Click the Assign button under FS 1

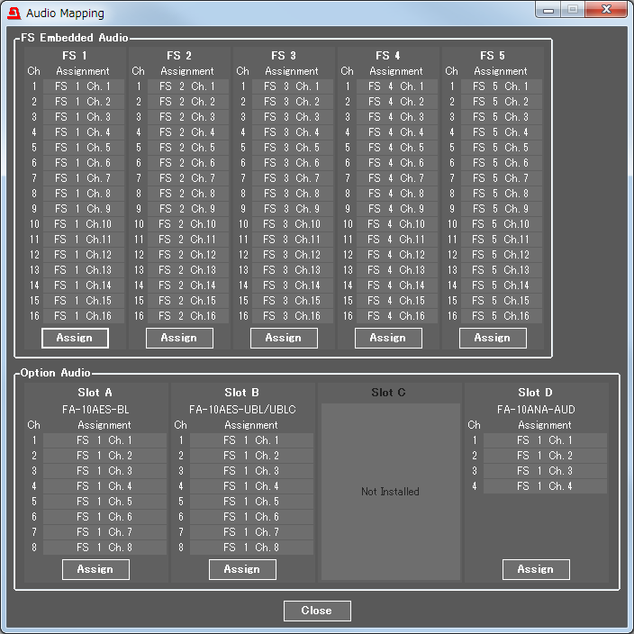(x=75, y=338)
